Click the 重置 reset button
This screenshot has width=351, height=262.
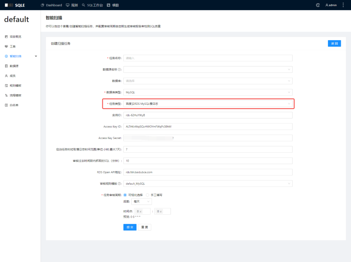(x=145, y=227)
